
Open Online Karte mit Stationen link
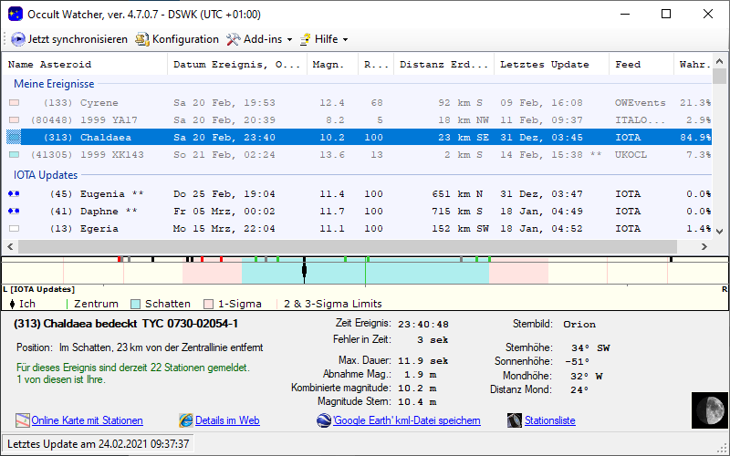tap(87, 420)
